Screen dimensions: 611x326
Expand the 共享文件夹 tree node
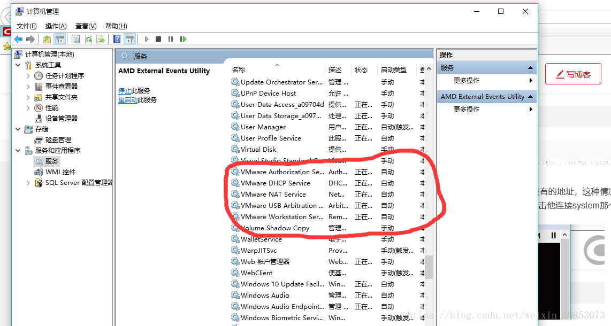[x=28, y=97]
